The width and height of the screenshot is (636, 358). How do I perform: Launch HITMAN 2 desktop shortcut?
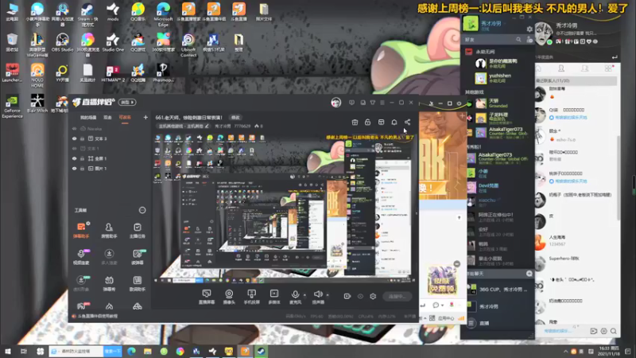[113, 74]
